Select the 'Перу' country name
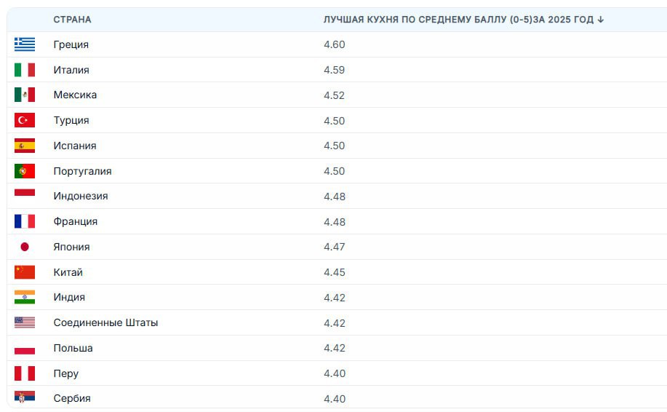The image size is (667, 412). coord(66,373)
